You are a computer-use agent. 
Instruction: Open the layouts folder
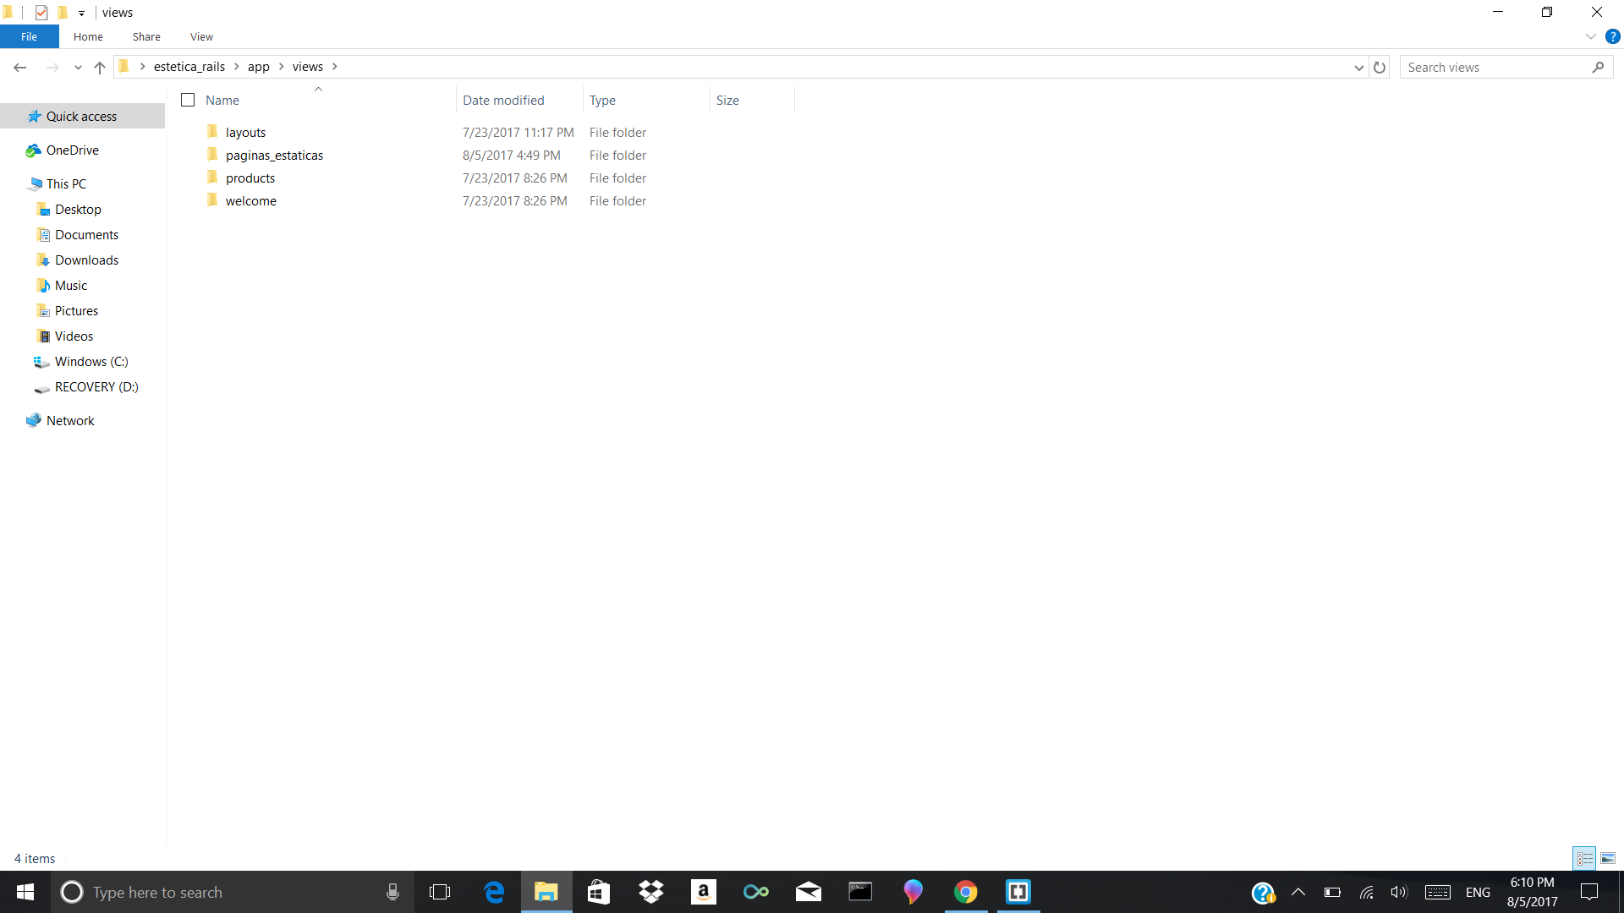click(x=245, y=132)
